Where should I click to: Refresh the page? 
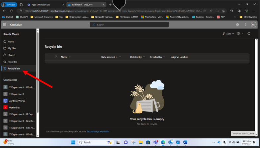[12, 11]
